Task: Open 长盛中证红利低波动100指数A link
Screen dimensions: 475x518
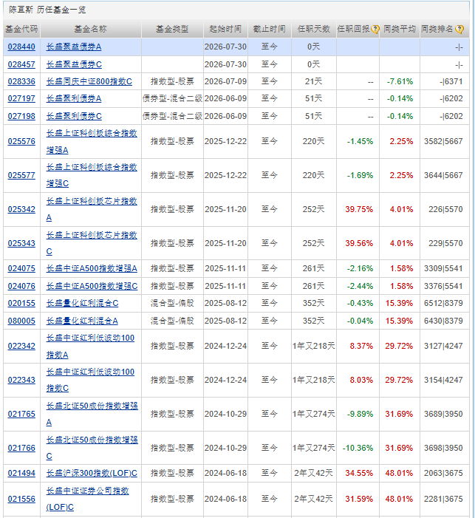Action: [x=90, y=347]
